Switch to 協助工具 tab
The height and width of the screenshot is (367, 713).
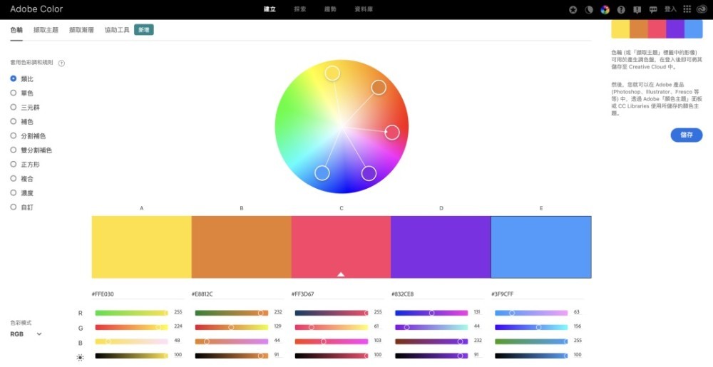(118, 30)
